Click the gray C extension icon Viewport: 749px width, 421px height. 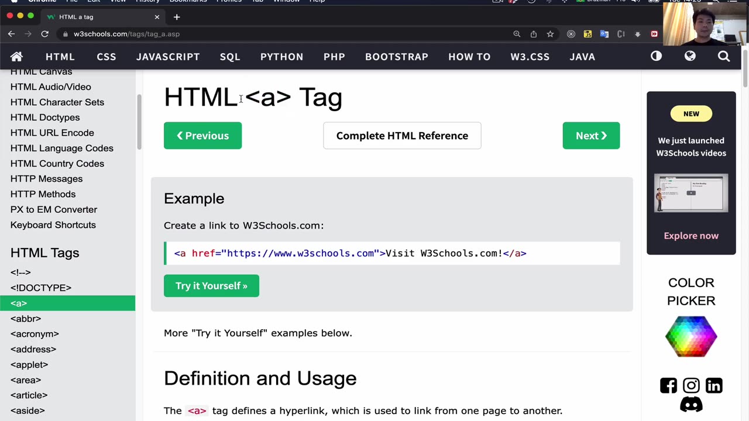[621, 34]
